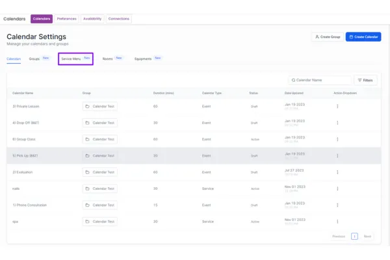
Task: Focus the Calendar Name search field
Action: (322, 80)
